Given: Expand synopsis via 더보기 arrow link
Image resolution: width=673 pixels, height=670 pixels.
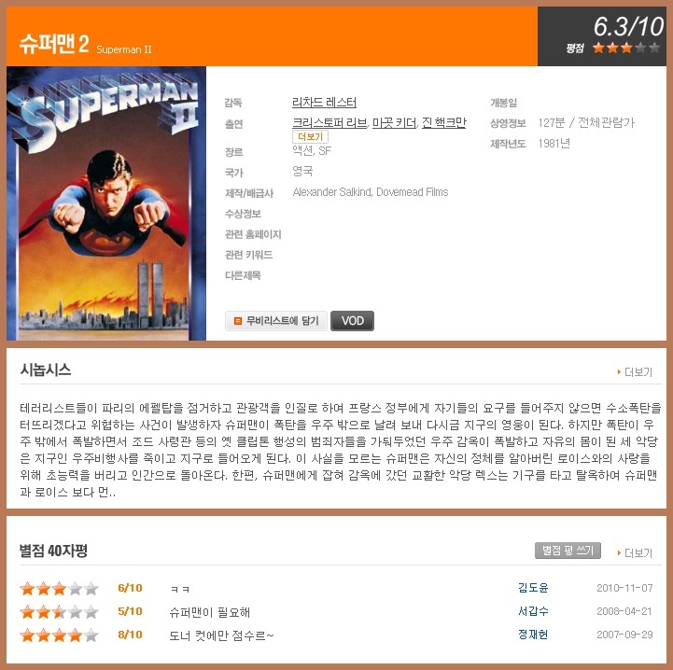Looking at the screenshot, I should click(x=635, y=371).
